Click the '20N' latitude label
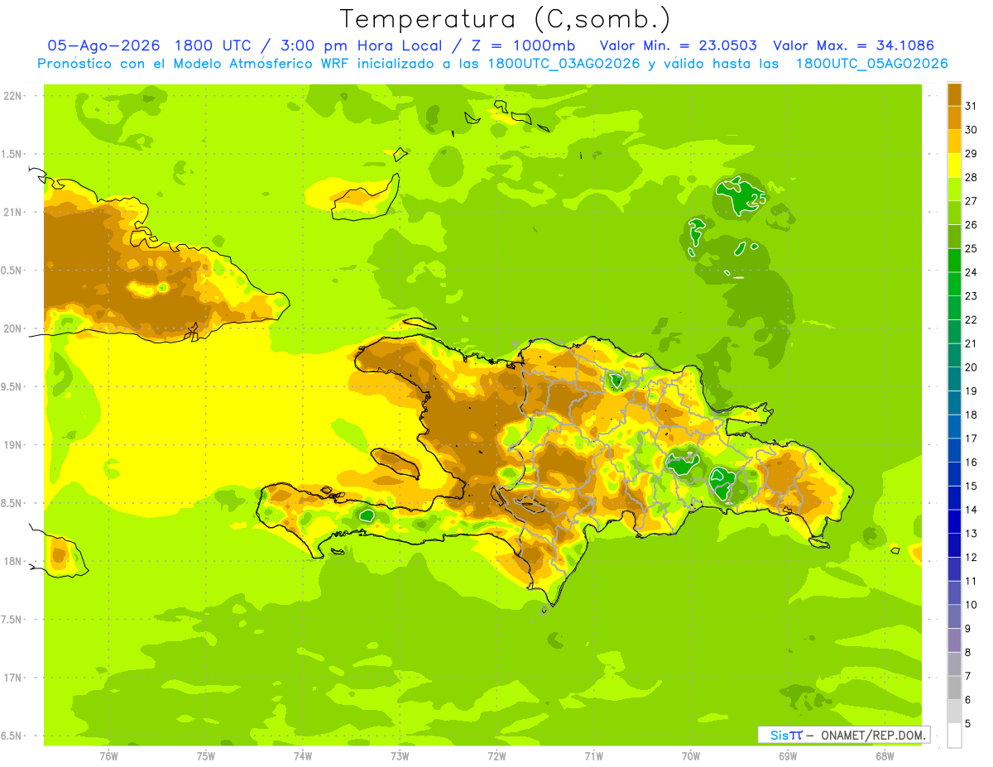 click(x=13, y=328)
